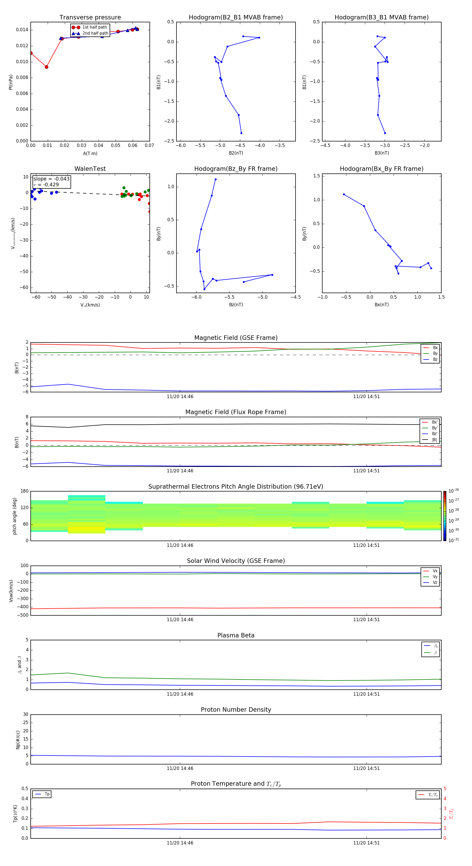Click the Vy legend entry in velocity plot
472x866 pixels.
[x=430, y=577]
